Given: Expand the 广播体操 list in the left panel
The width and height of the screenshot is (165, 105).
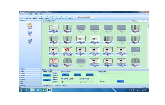Looking at the screenshot, I should tap(30, 73).
